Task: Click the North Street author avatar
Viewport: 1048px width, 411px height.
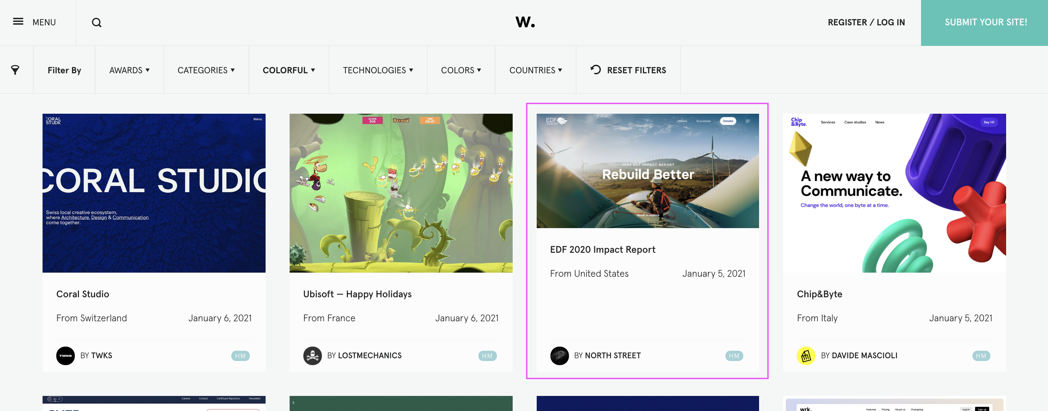Action: (559, 356)
